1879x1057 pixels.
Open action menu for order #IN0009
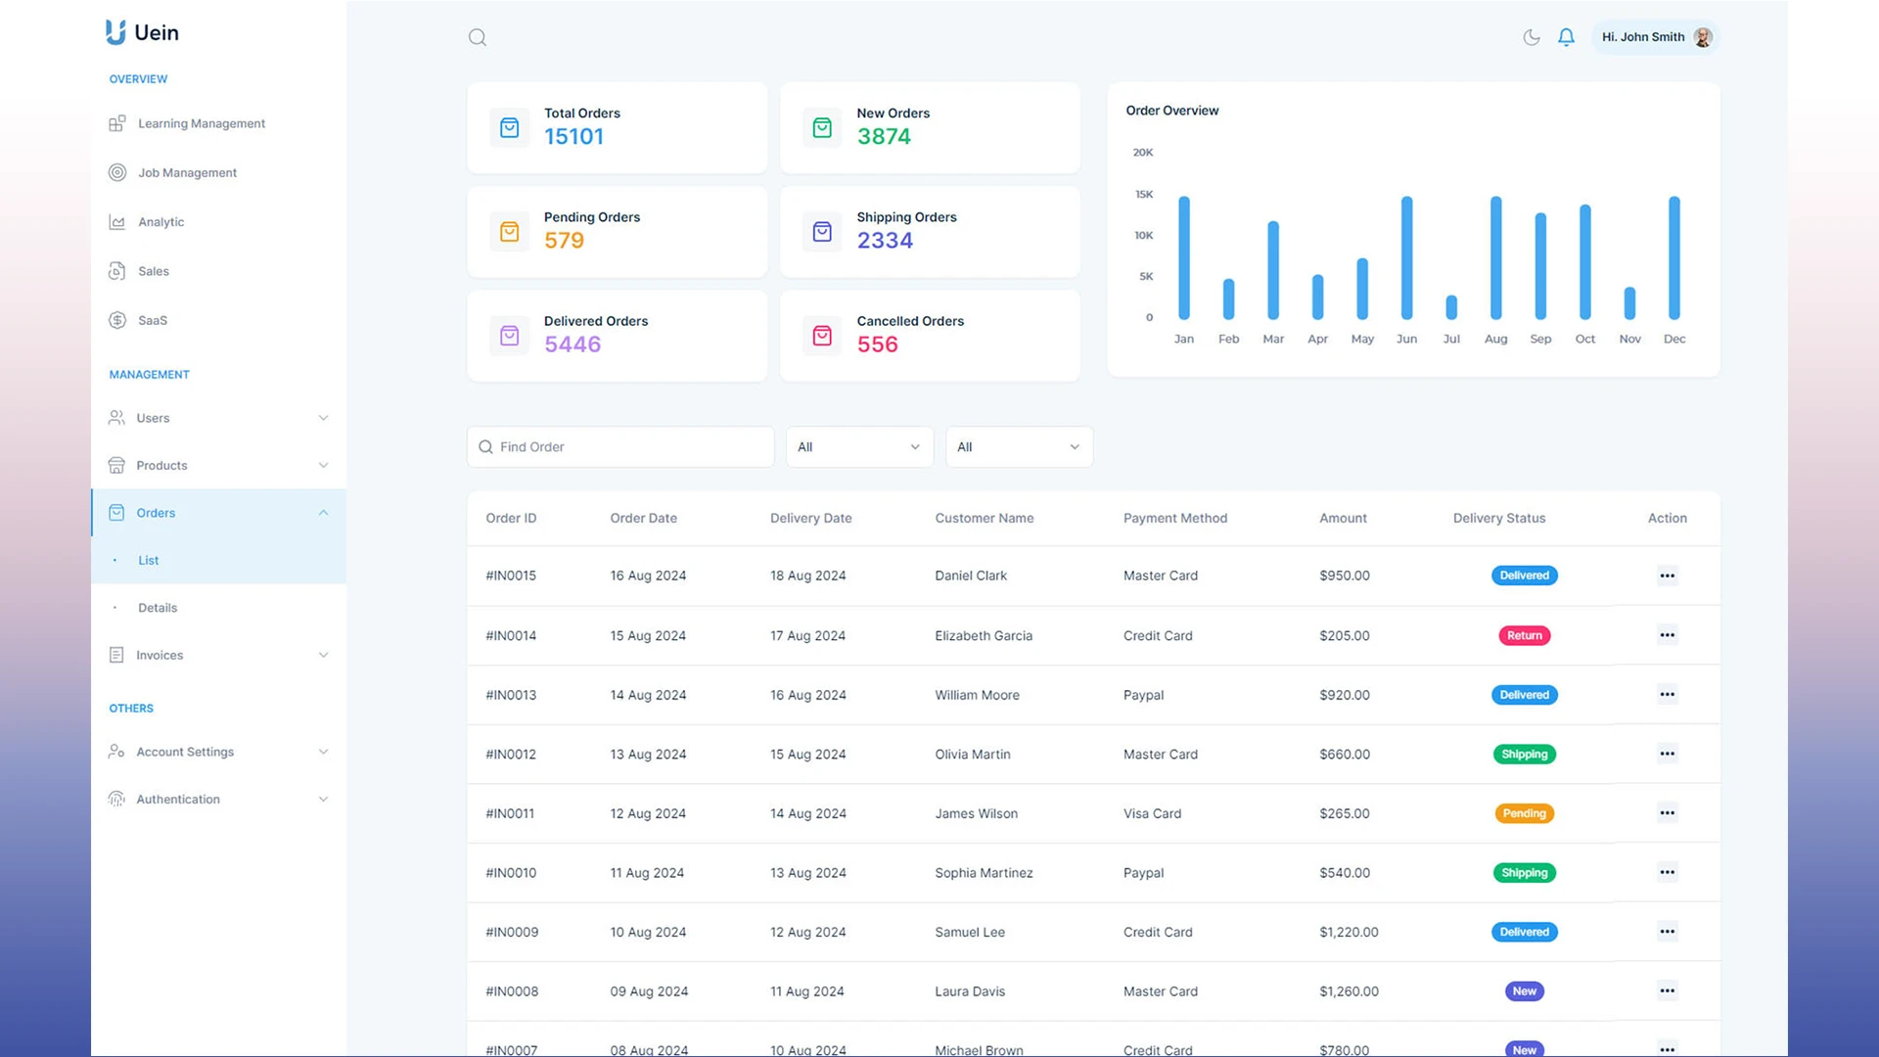tap(1667, 932)
